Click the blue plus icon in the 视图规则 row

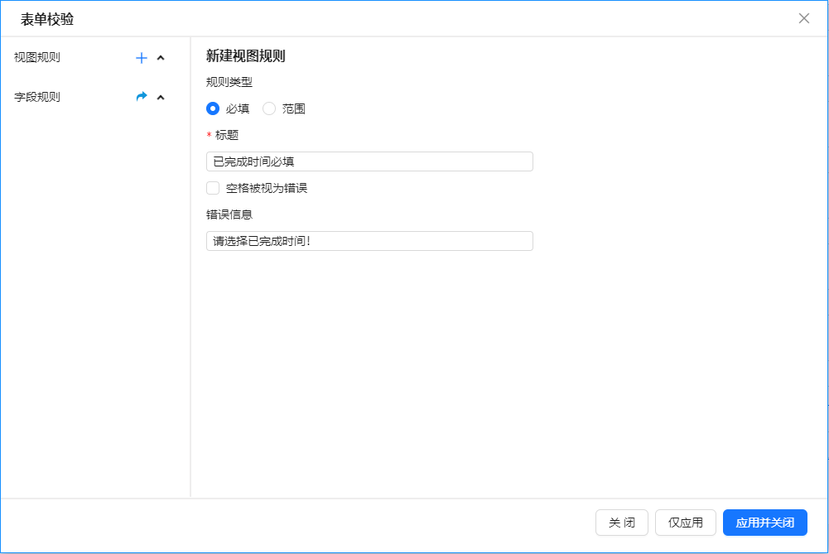[x=140, y=57]
